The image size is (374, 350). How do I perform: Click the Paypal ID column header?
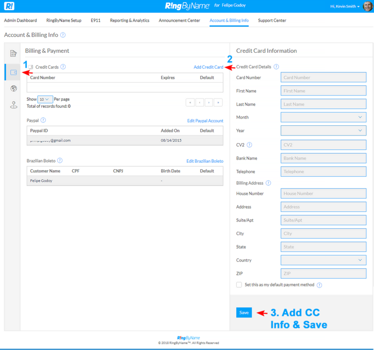coord(39,131)
